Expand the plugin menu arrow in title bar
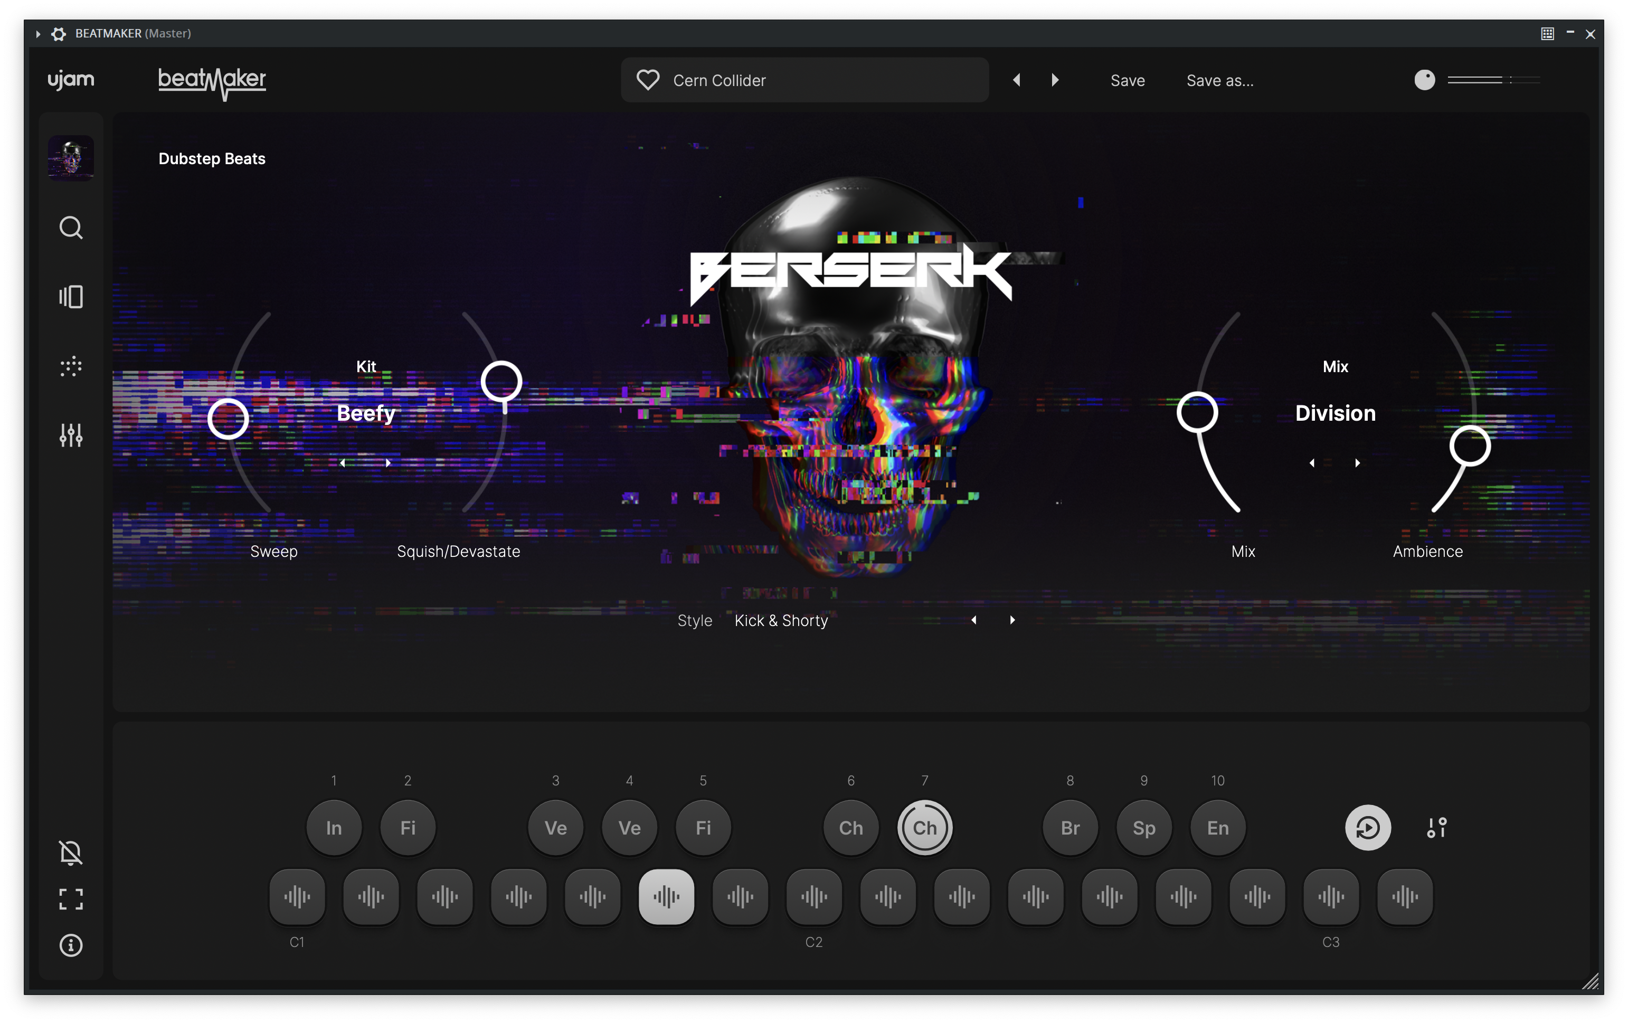 38,33
